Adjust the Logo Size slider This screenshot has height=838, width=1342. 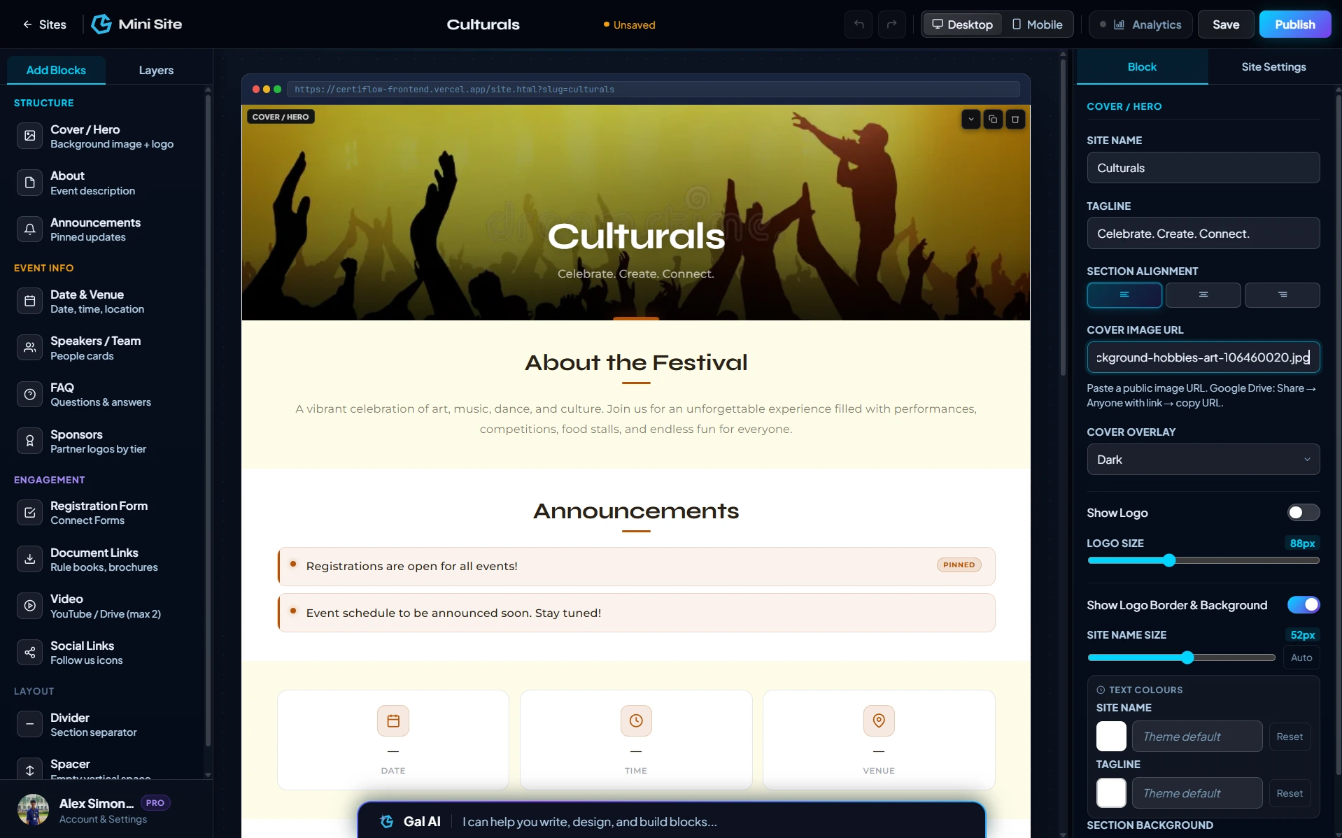click(x=1203, y=560)
